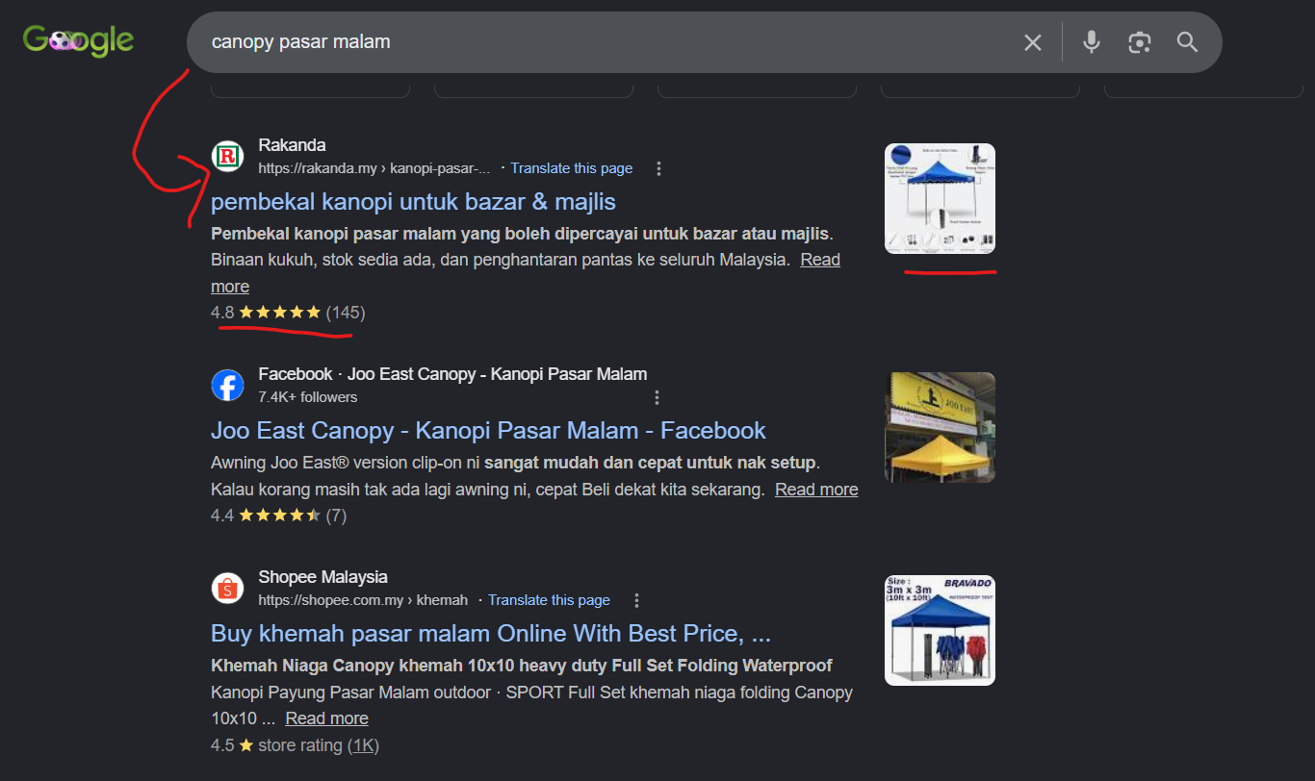Click the 1K store rating count link
Screen dimensions: 1315x781
point(363,745)
